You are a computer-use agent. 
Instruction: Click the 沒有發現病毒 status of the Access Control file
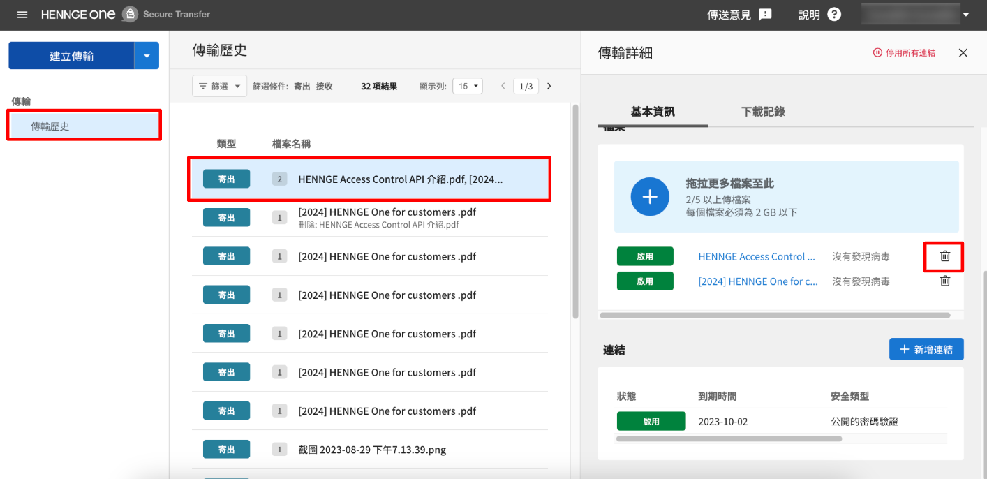(861, 256)
